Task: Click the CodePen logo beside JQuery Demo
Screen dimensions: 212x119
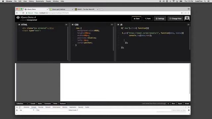Action: coord(18,18)
